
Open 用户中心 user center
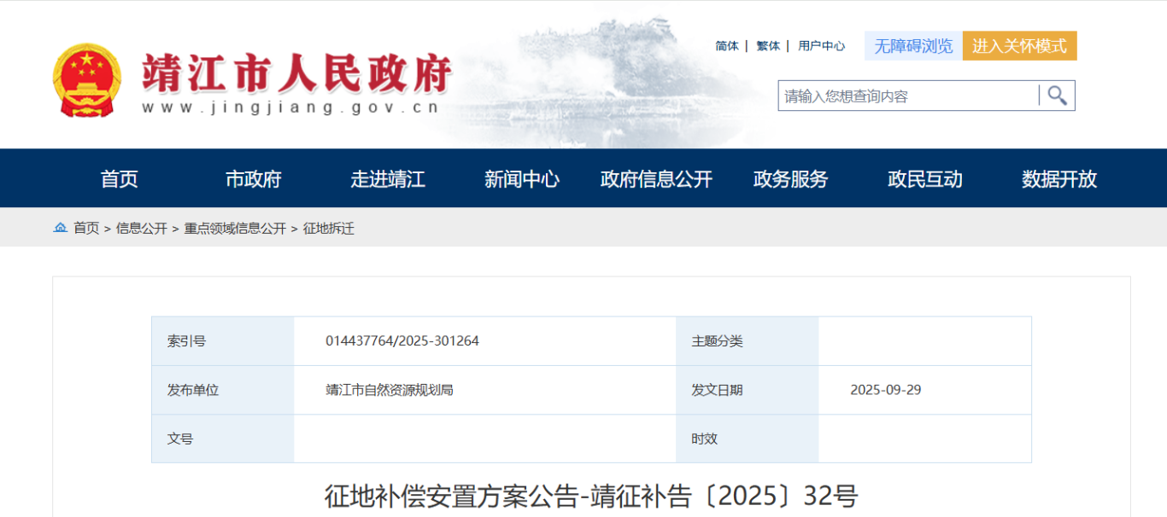821,46
